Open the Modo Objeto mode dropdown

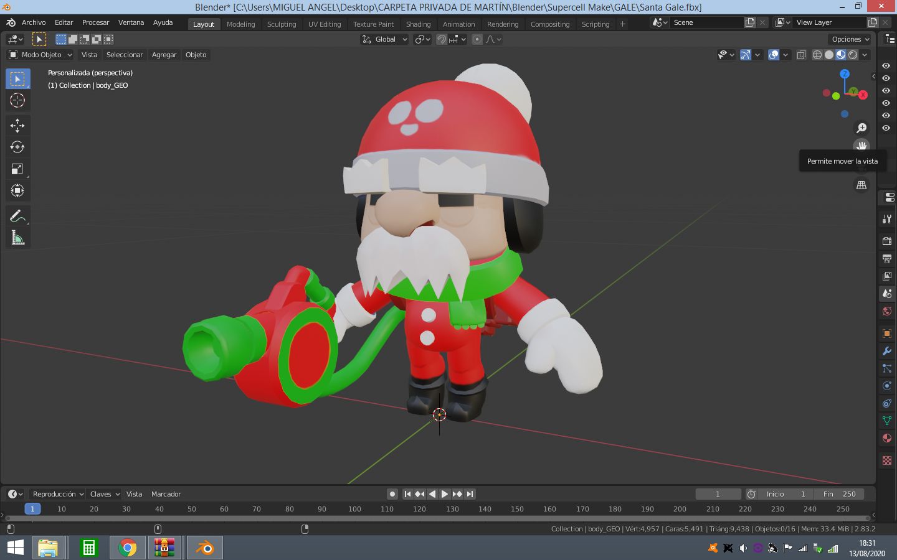pyautogui.click(x=40, y=55)
